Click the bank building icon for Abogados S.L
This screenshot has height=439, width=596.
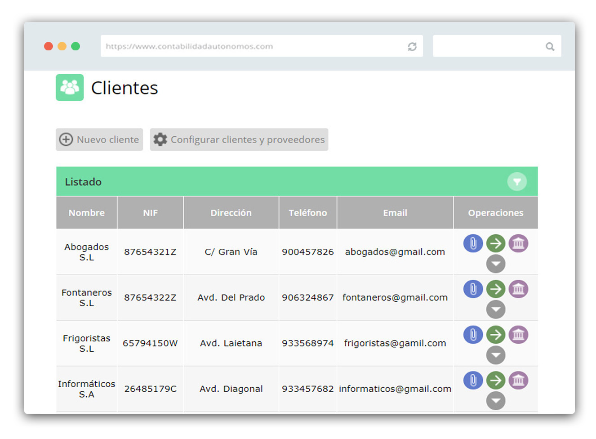pos(518,243)
